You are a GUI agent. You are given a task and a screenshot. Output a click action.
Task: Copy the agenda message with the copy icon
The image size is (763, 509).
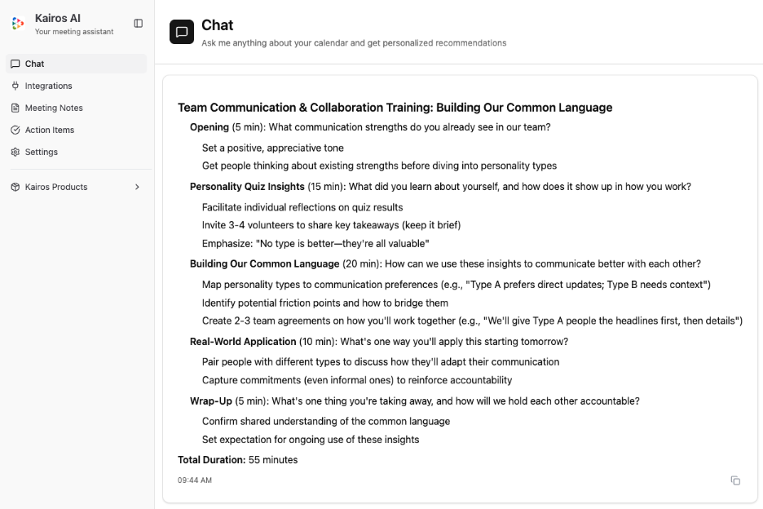point(735,480)
